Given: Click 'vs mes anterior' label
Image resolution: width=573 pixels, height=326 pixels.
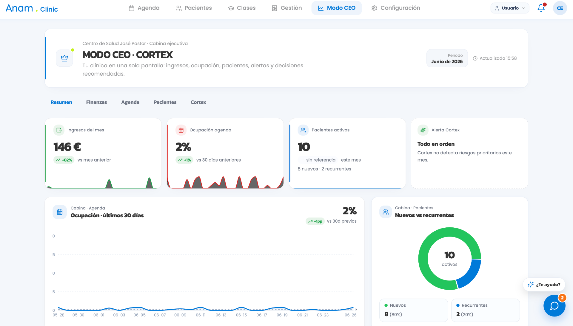Looking at the screenshot, I should [94, 160].
